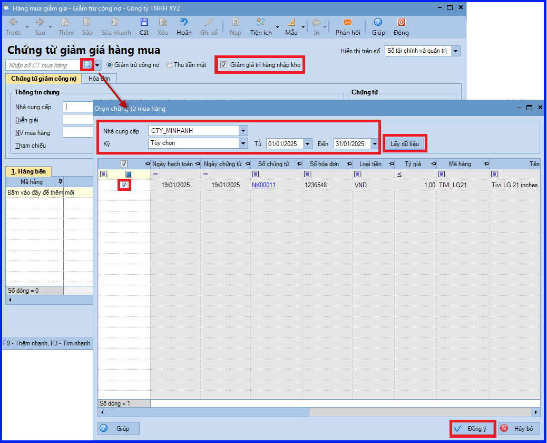The image size is (547, 443).
Task: Expand the Nhà cung cấp CTY_MINHANH dropdown
Action: click(242, 130)
